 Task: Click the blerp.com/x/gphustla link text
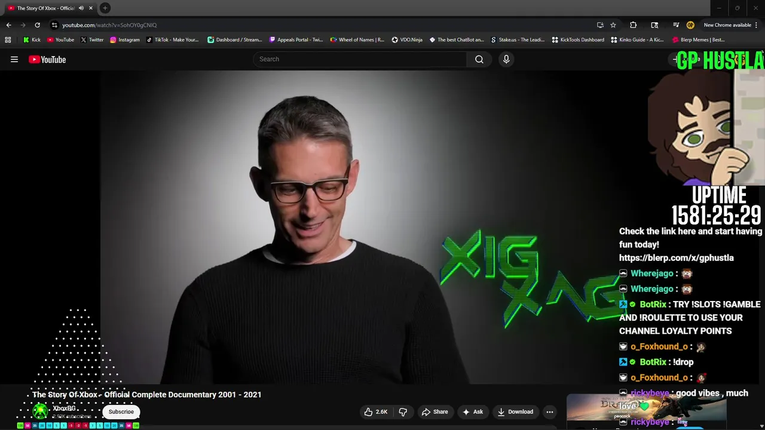coord(677,258)
